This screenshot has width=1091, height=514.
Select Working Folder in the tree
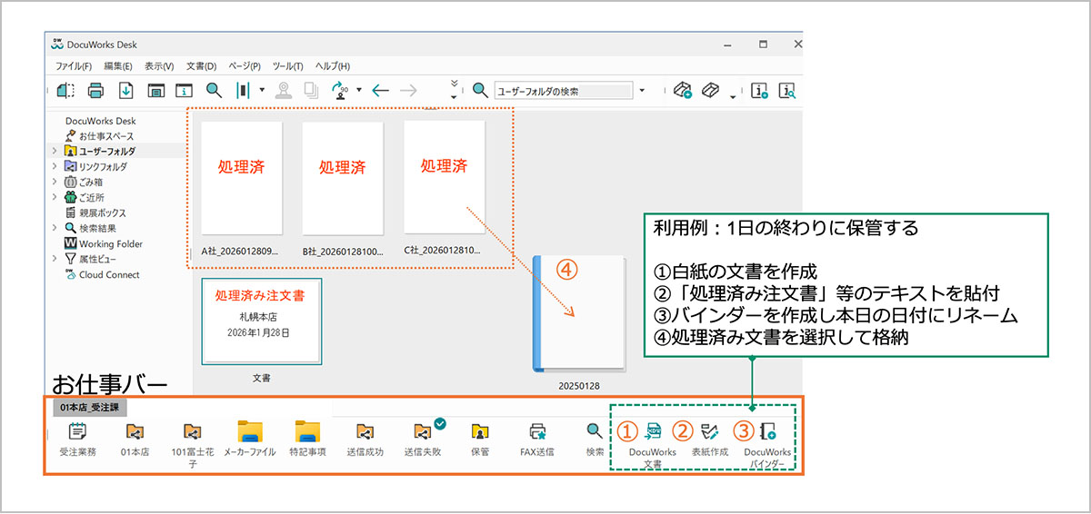click(104, 243)
